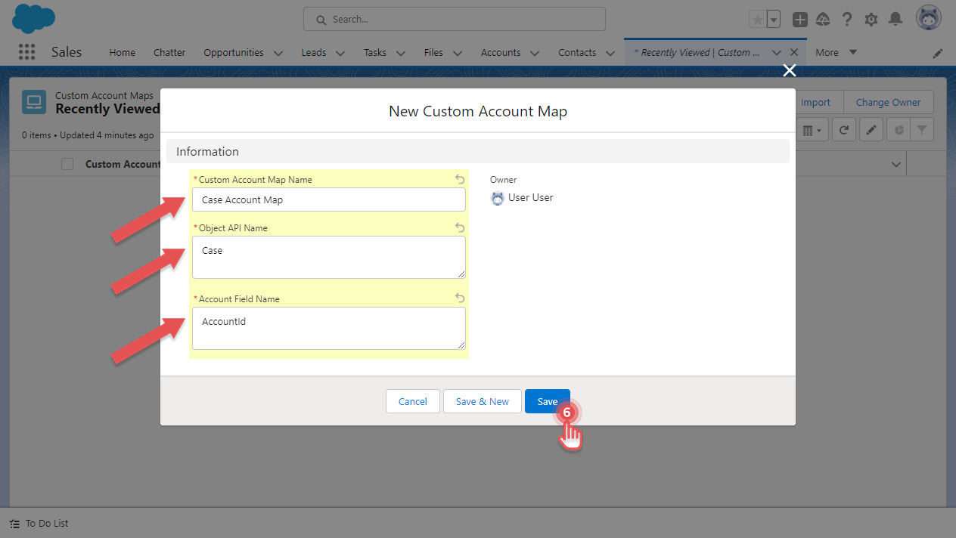Image resolution: width=956 pixels, height=538 pixels.
Task: Open the Opportunities tab dropdown
Action: point(278,53)
